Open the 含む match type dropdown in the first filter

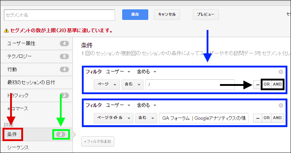(132, 84)
